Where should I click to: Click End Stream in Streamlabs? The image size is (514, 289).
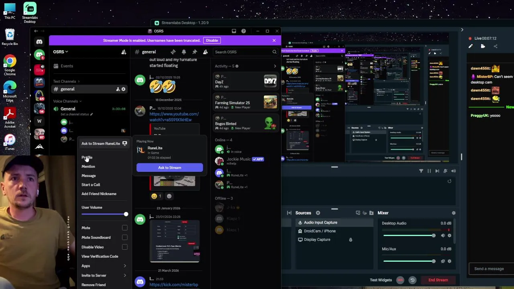tap(438, 280)
